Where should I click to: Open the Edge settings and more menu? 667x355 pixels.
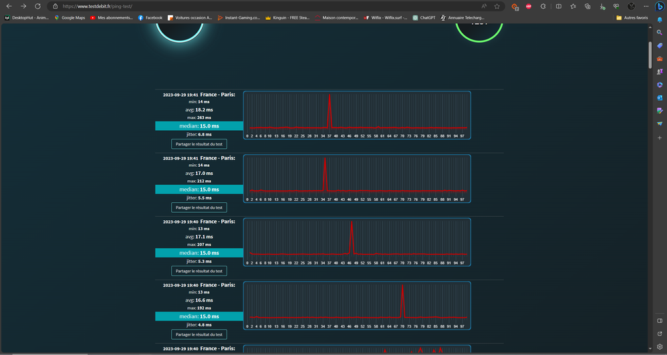tap(646, 6)
